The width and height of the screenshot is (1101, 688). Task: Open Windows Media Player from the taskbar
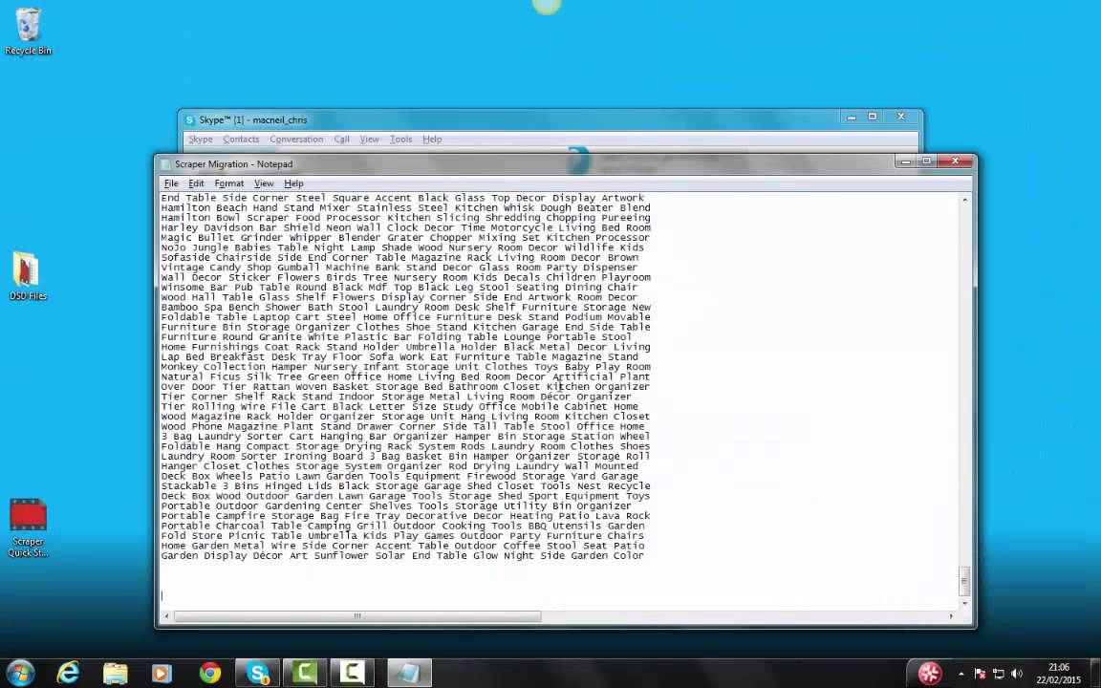(162, 674)
